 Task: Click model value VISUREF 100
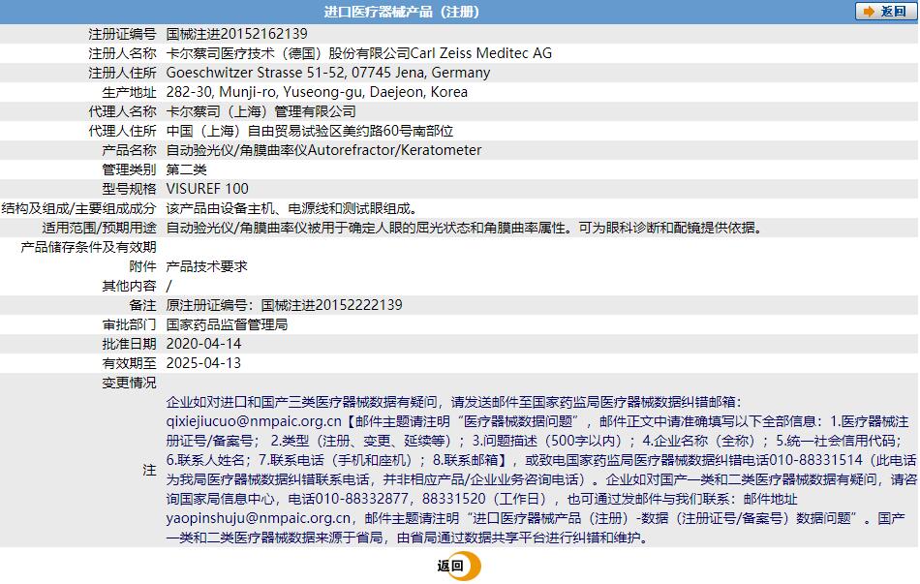click(207, 189)
